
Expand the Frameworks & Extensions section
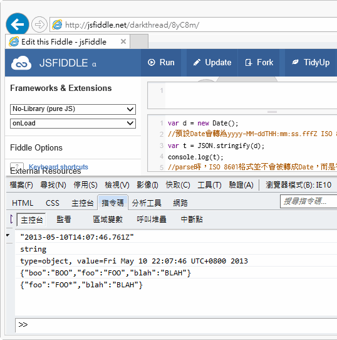(x=61, y=88)
